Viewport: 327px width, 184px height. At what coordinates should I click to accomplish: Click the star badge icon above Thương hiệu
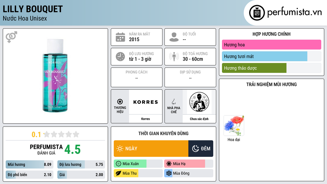pos(120,102)
